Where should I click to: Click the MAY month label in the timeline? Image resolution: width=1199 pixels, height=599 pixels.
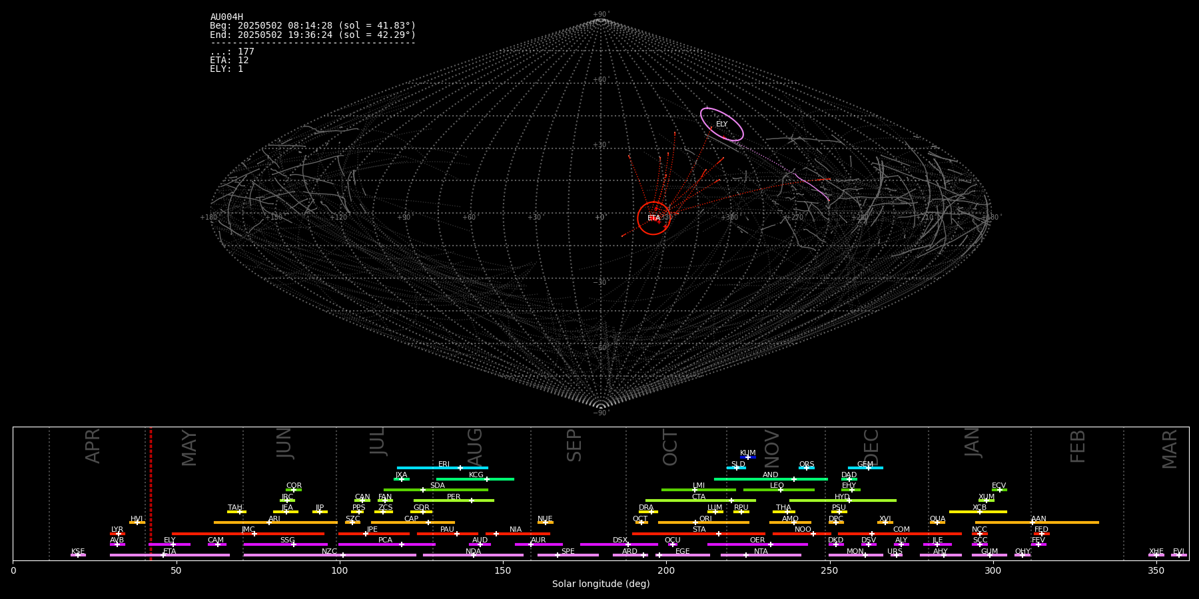pyautogui.click(x=189, y=448)
